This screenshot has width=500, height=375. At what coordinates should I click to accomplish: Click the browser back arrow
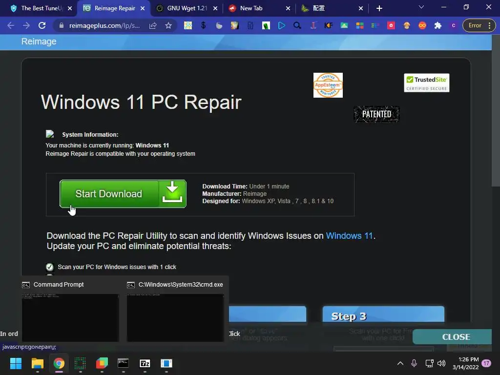pyautogui.click(x=11, y=25)
